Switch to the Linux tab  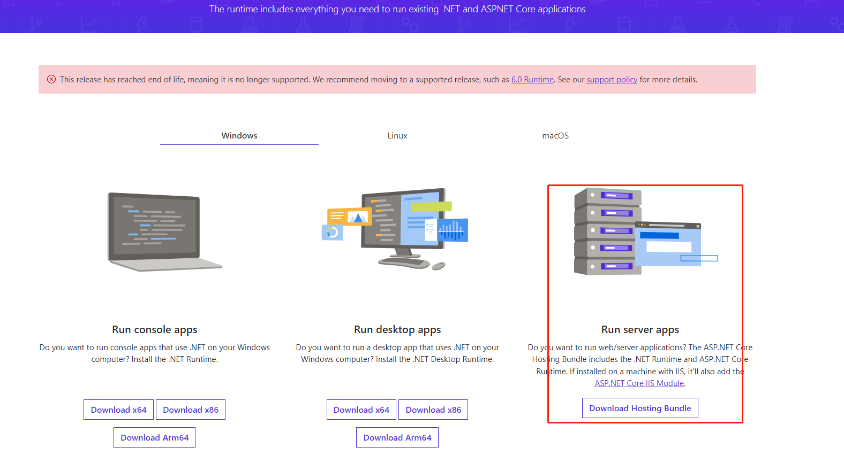[397, 136]
